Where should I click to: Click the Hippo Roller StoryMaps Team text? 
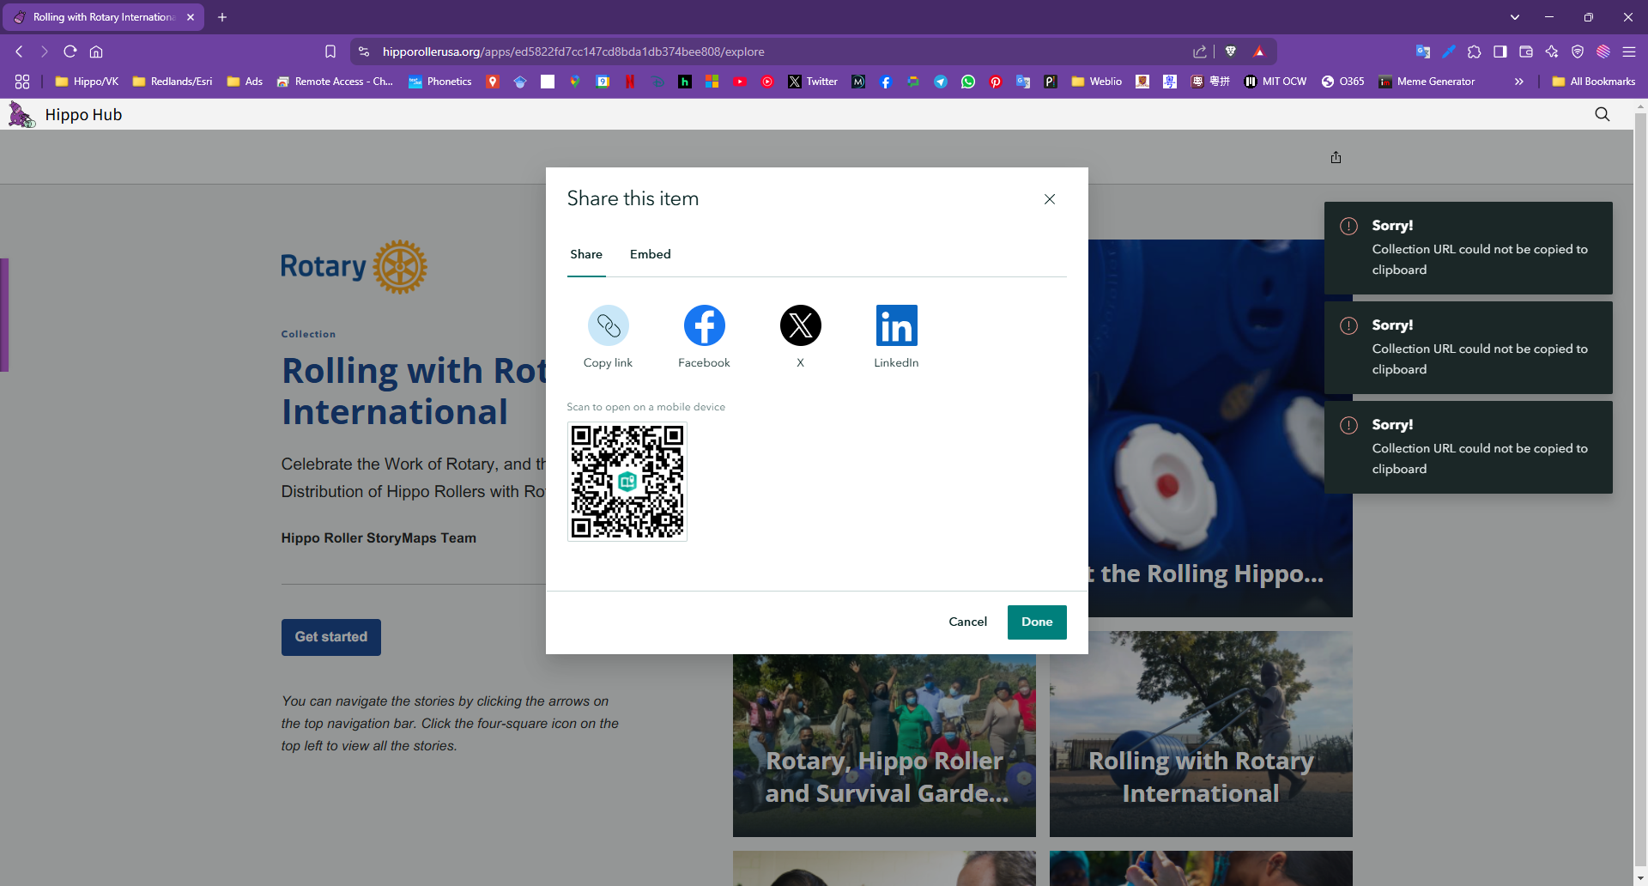[379, 538]
